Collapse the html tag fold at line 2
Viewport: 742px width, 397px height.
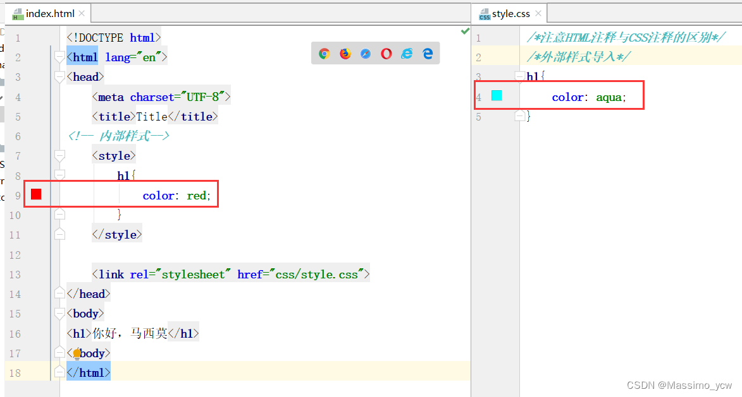tap(59, 57)
